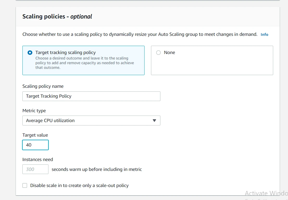Click the unchecked checkbox near scale-out policy text

tap(25, 185)
